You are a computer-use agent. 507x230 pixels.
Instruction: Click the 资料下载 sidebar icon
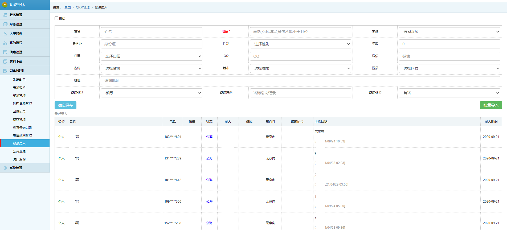click(5, 61)
